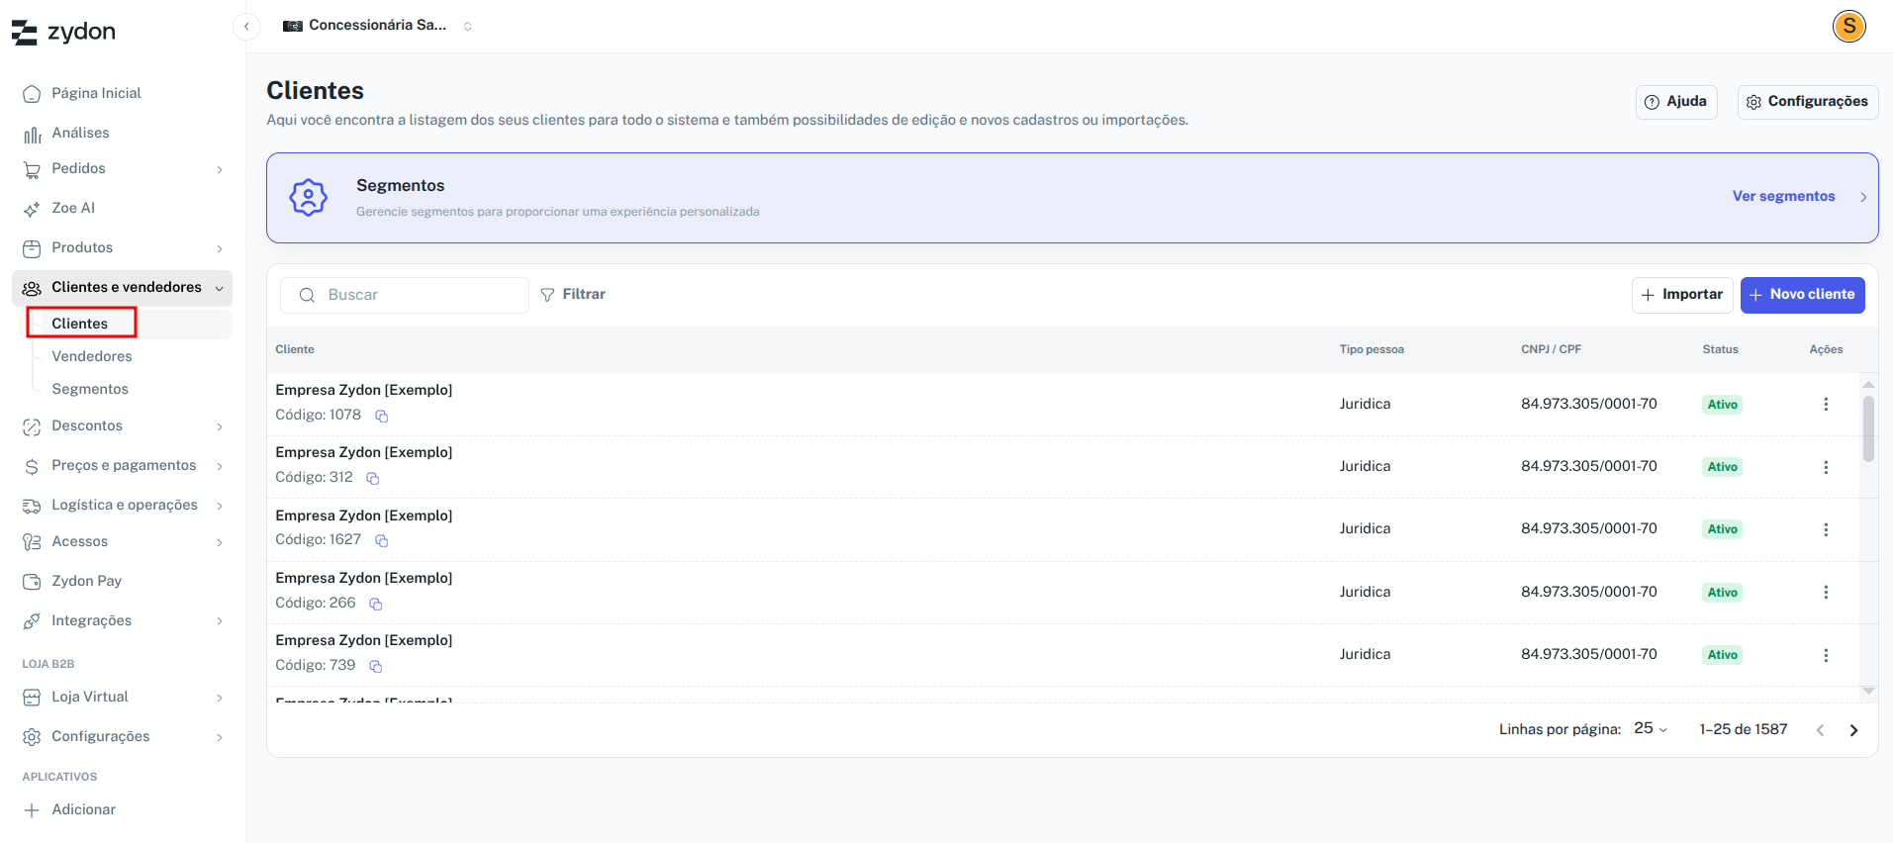1893x843 pixels.
Task: Open actions menu for Código 1627 row
Action: coord(1826,529)
